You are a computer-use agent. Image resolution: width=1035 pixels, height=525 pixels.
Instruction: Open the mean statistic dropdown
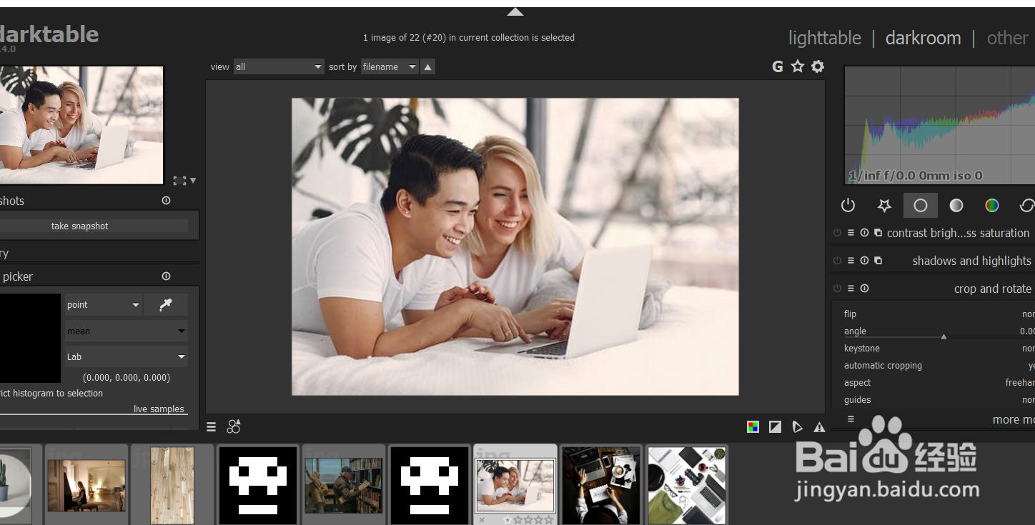126,331
